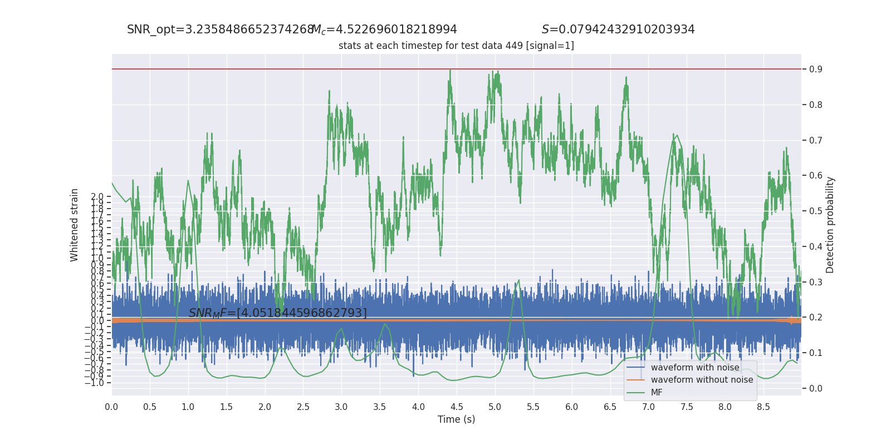Click 'waveform without noise' legend label

point(702,380)
